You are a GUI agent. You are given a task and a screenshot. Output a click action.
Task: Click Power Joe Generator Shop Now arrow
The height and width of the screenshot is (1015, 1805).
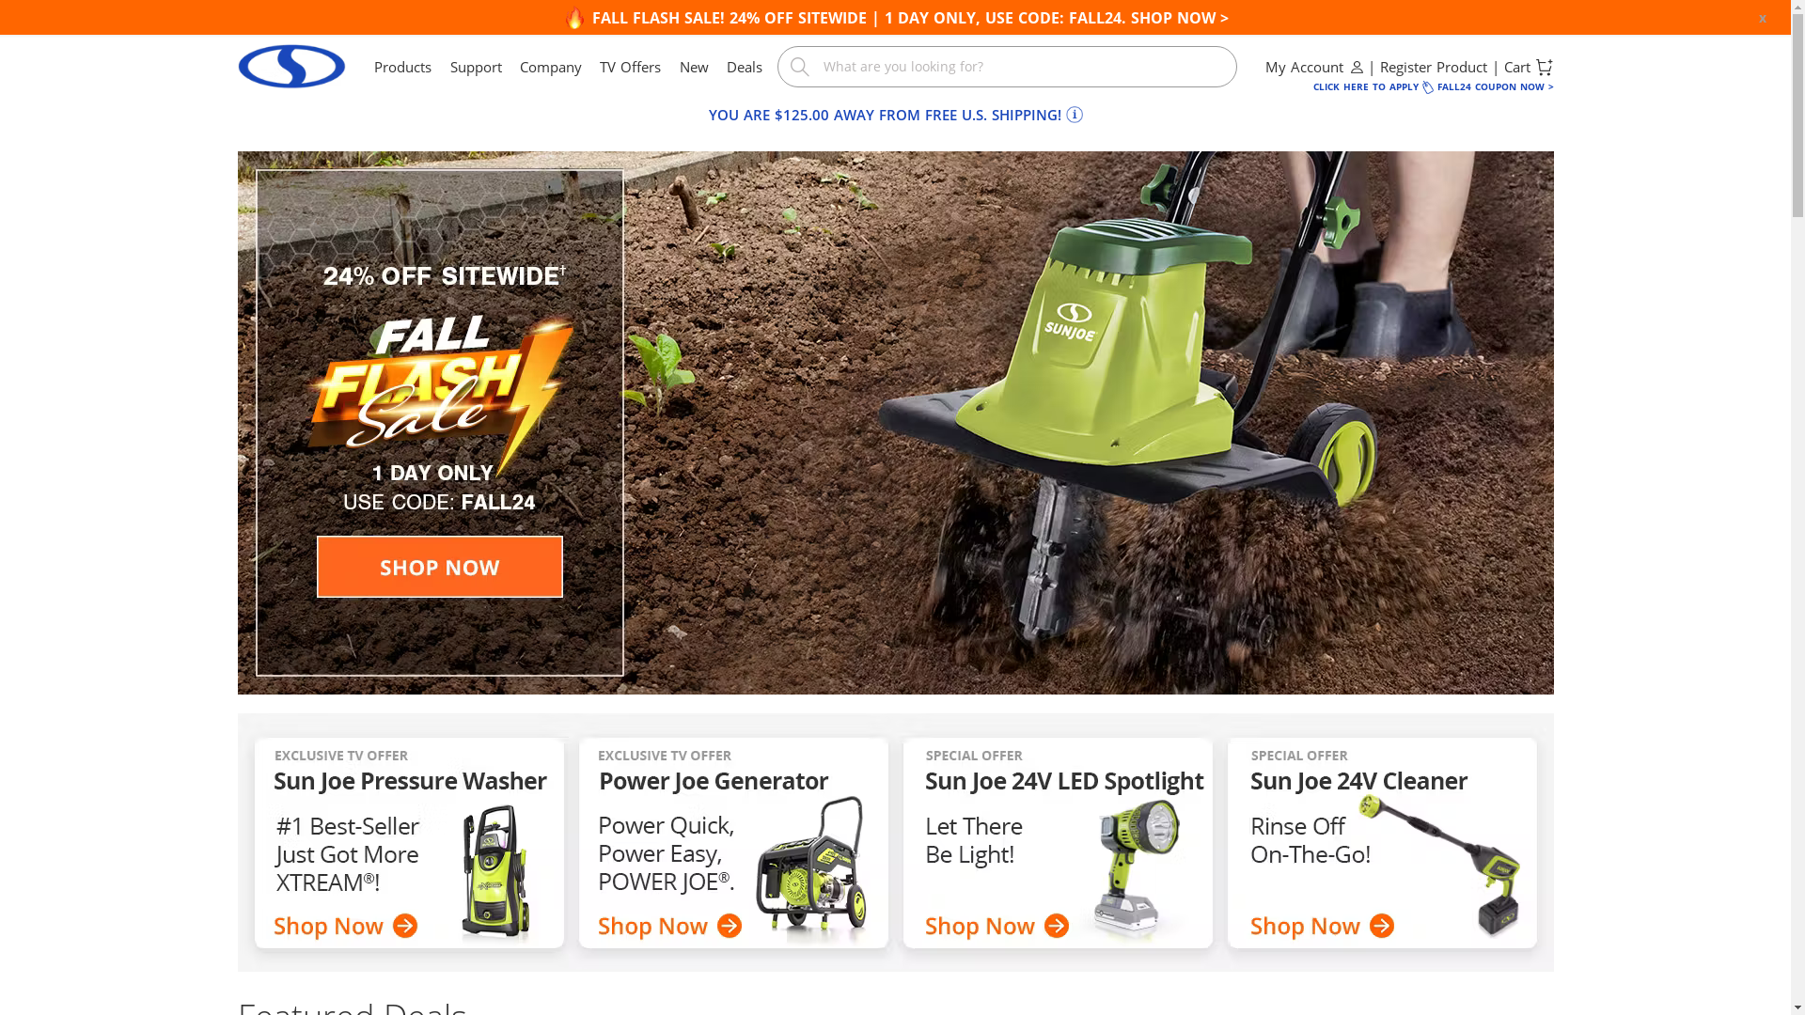(730, 926)
